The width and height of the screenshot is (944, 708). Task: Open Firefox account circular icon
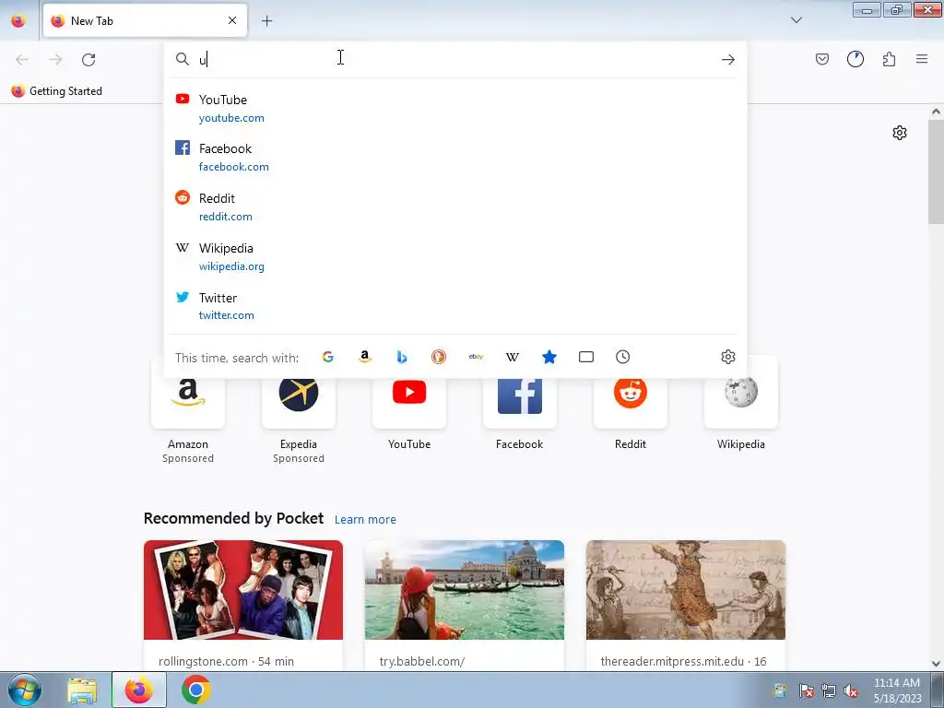tap(855, 59)
